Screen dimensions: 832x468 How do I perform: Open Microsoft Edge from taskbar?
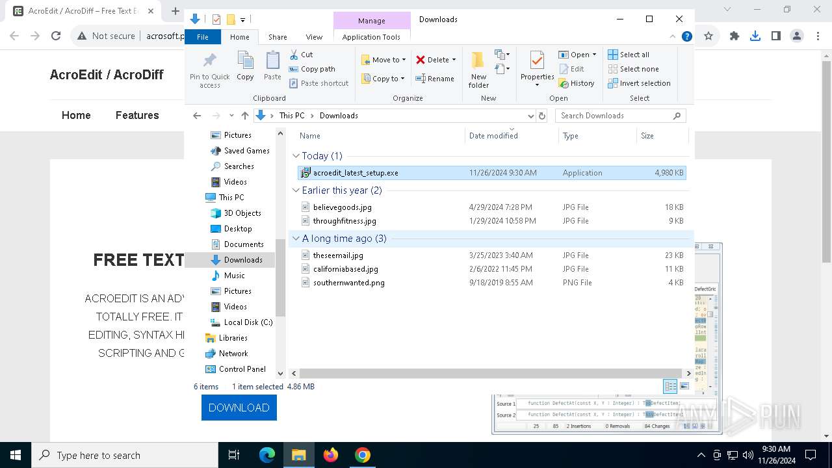[x=267, y=455]
